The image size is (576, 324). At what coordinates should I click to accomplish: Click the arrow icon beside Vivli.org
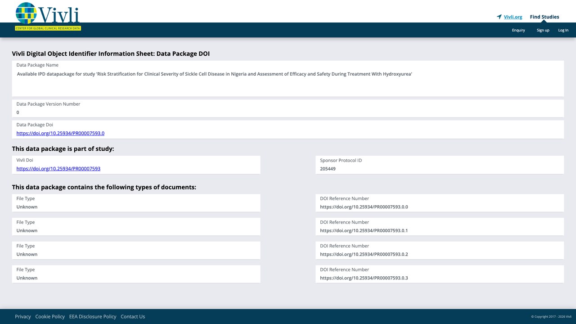click(x=499, y=17)
